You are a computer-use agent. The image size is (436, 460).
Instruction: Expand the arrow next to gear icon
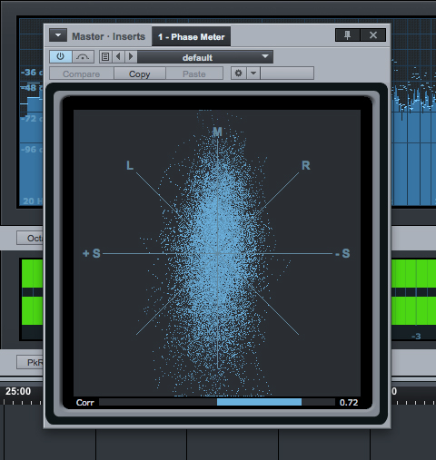click(x=253, y=73)
